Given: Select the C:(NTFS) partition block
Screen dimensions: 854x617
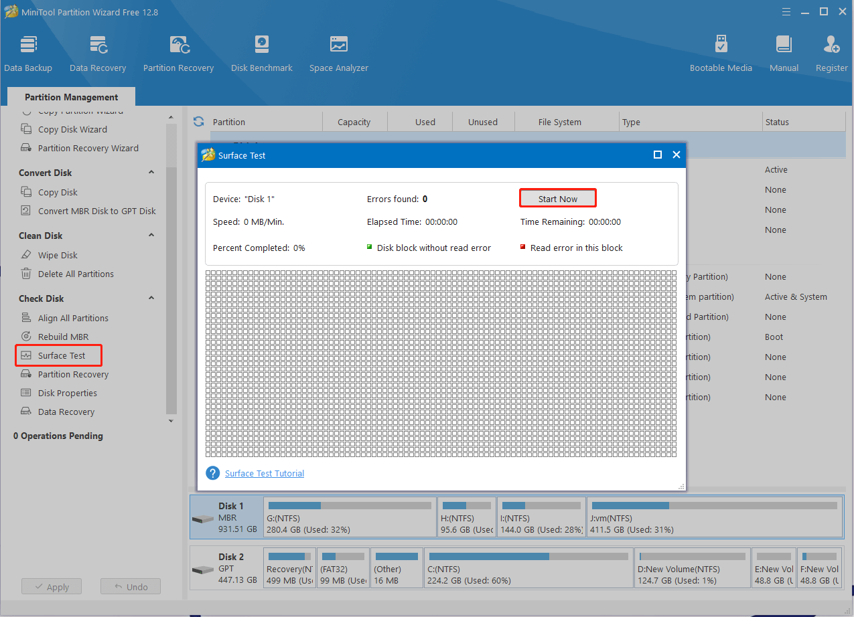Looking at the screenshot, I should (529, 568).
